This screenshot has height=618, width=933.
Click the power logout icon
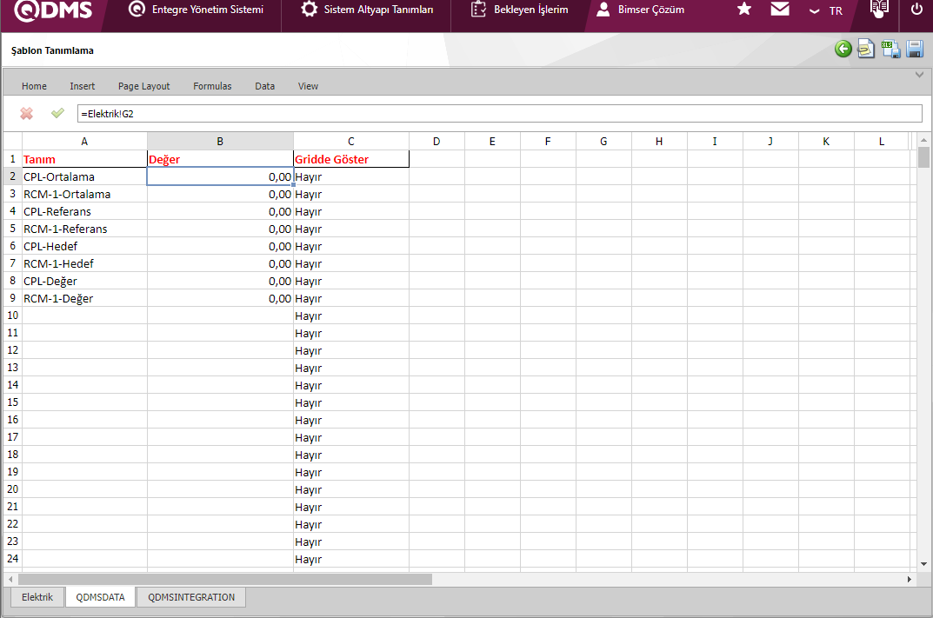[916, 10]
